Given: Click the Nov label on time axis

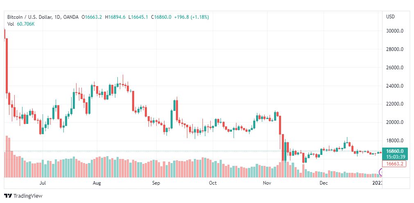Looking at the screenshot, I should pyautogui.click(x=267, y=183).
